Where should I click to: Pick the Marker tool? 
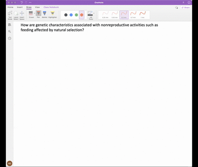(x=45, y=14)
